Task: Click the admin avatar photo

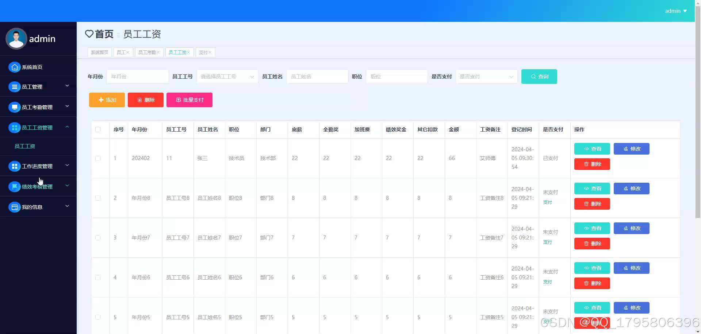Action: pos(16,38)
